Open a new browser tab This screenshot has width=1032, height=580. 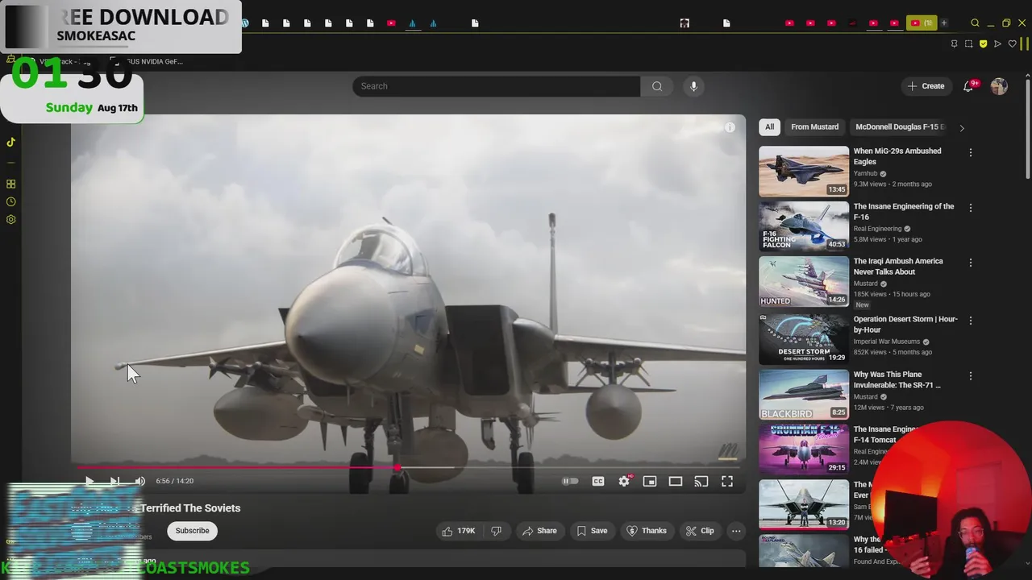click(944, 23)
